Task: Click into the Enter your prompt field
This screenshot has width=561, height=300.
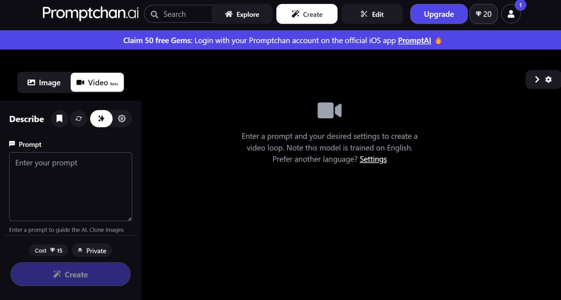Action: click(x=70, y=186)
